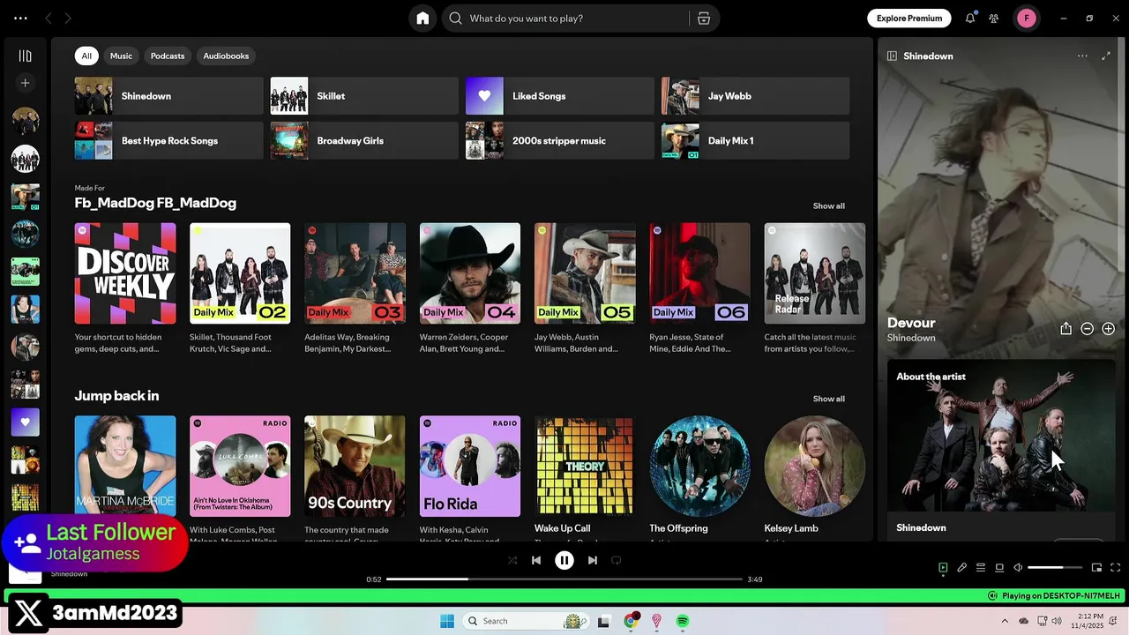Open the Kelsey Lamb artist card
1129x635 pixels.
(815, 477)
